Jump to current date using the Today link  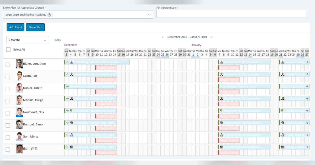click(57, 40)
